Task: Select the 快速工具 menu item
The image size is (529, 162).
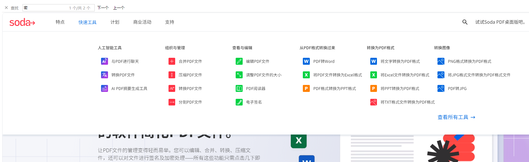Action: 87,22
